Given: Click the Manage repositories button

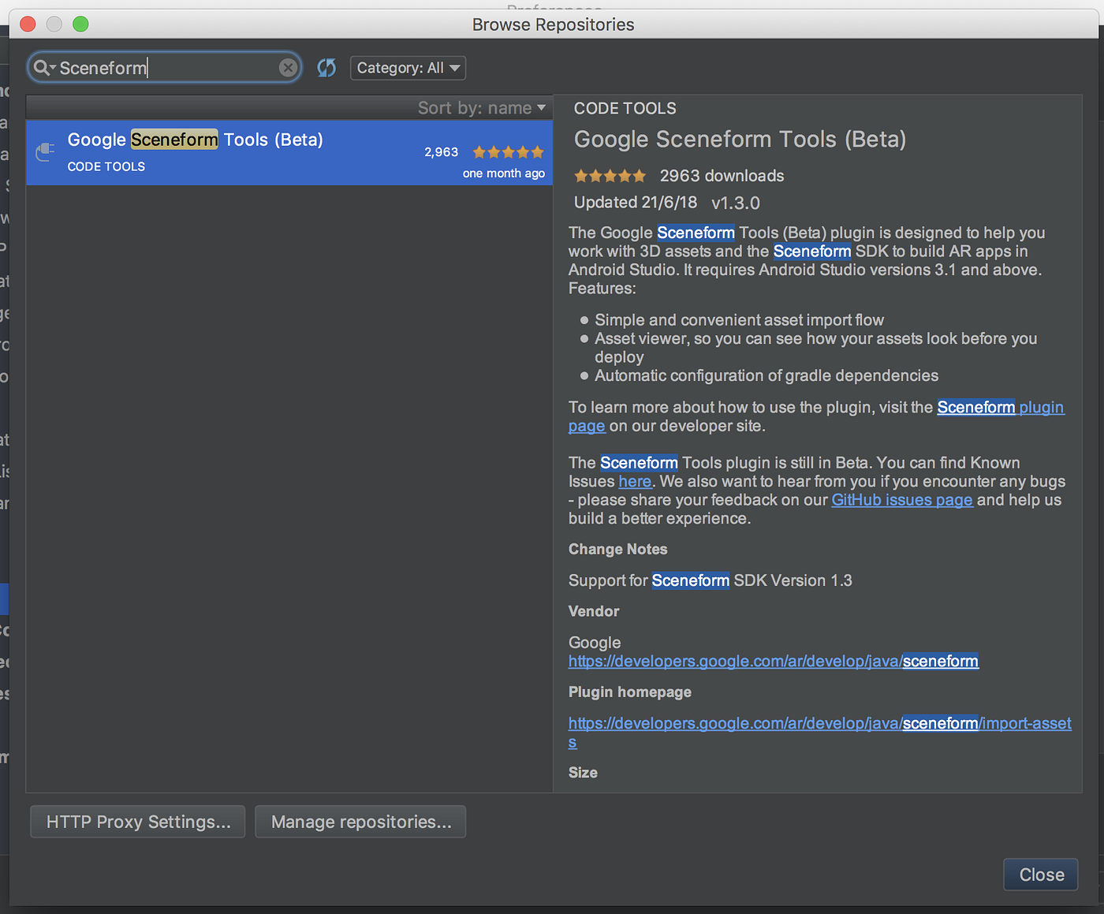Looking at the screenshot, I should point(360,822).
